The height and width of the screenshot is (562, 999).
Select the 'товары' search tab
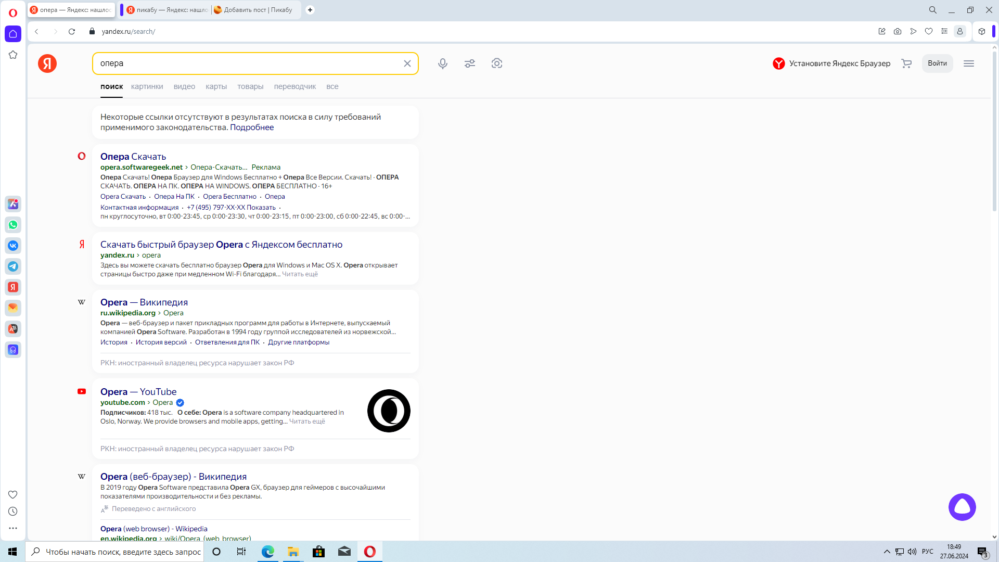[x=250, y=86]
